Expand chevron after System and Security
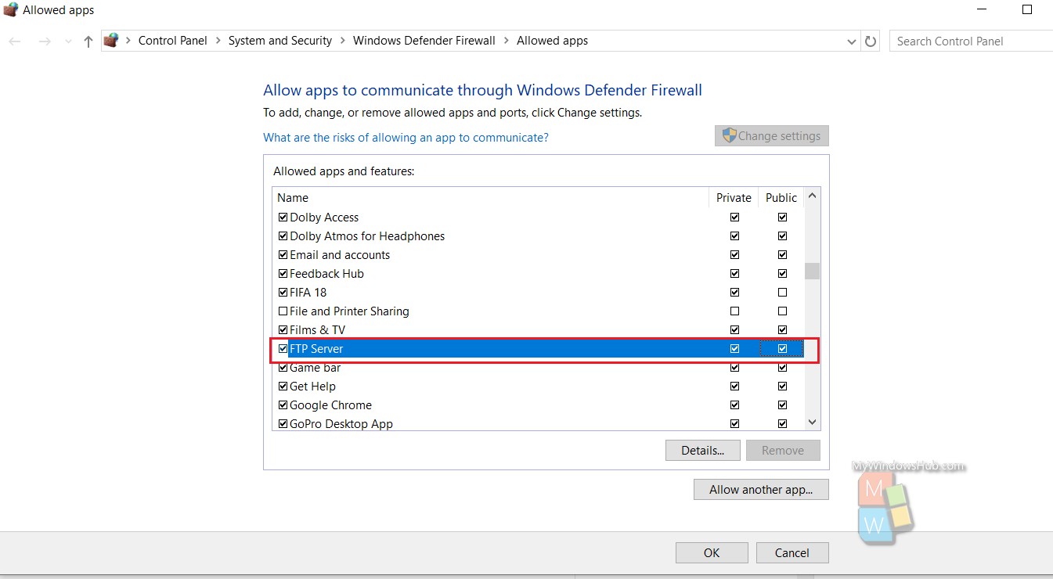This screenshot has height=579, width=1053. coord(342,41)
